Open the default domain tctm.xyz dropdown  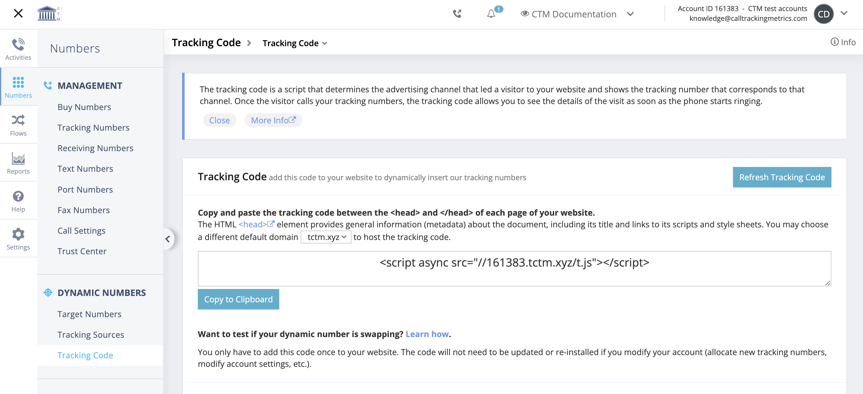coord(326,237)
